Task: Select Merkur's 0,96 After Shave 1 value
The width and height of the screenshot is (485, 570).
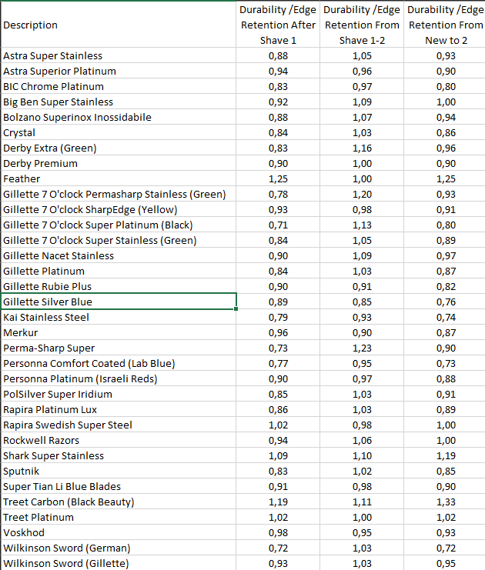Action: 278,332
